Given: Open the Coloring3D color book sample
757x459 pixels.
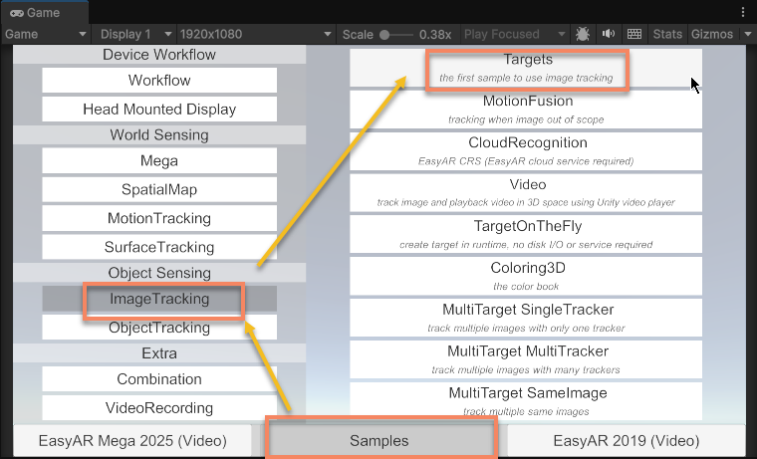Looking at the screenshot, I should tap(527, 275).
